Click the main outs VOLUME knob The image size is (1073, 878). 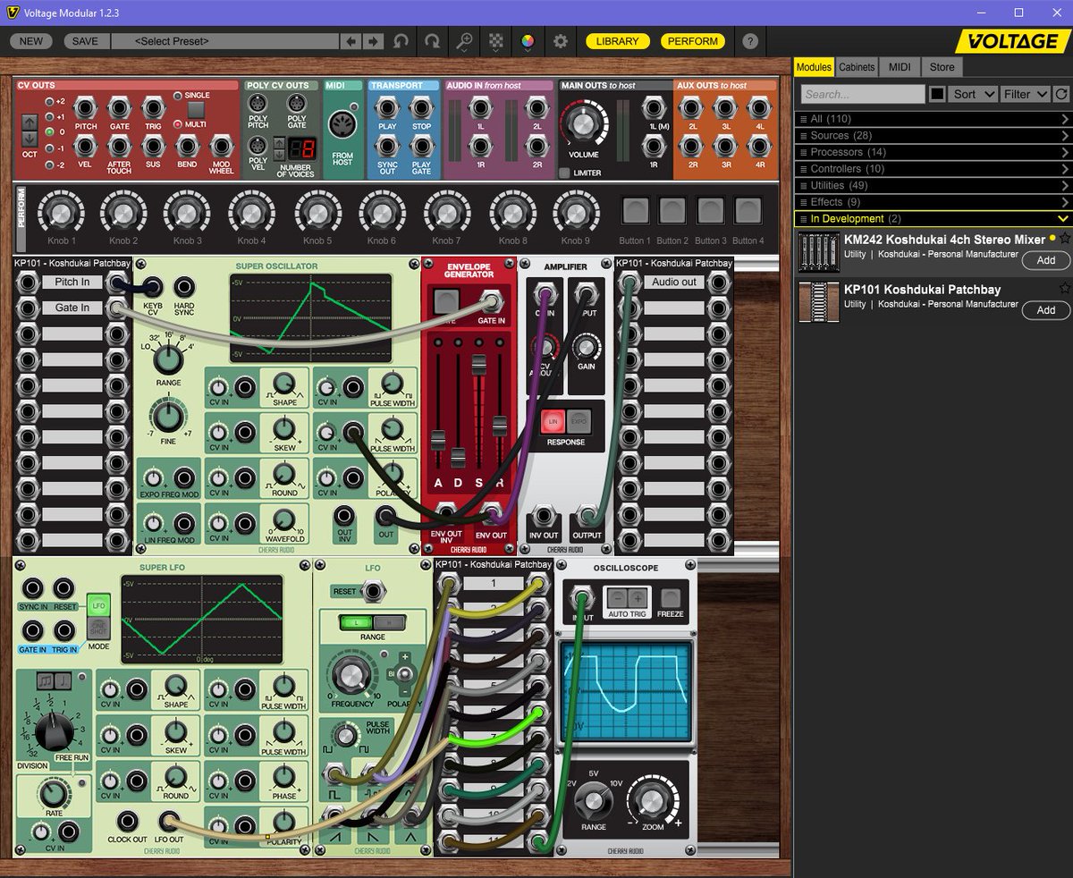click(584, 122)
